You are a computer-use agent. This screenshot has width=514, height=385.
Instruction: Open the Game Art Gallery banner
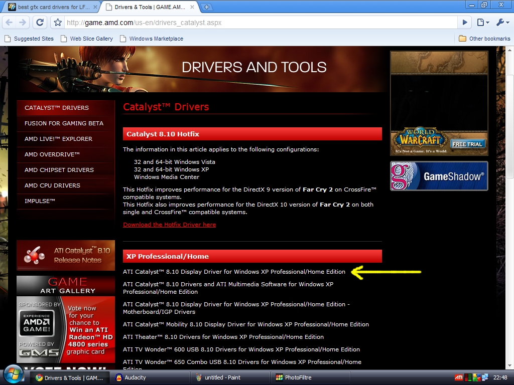tap(66, 286)
